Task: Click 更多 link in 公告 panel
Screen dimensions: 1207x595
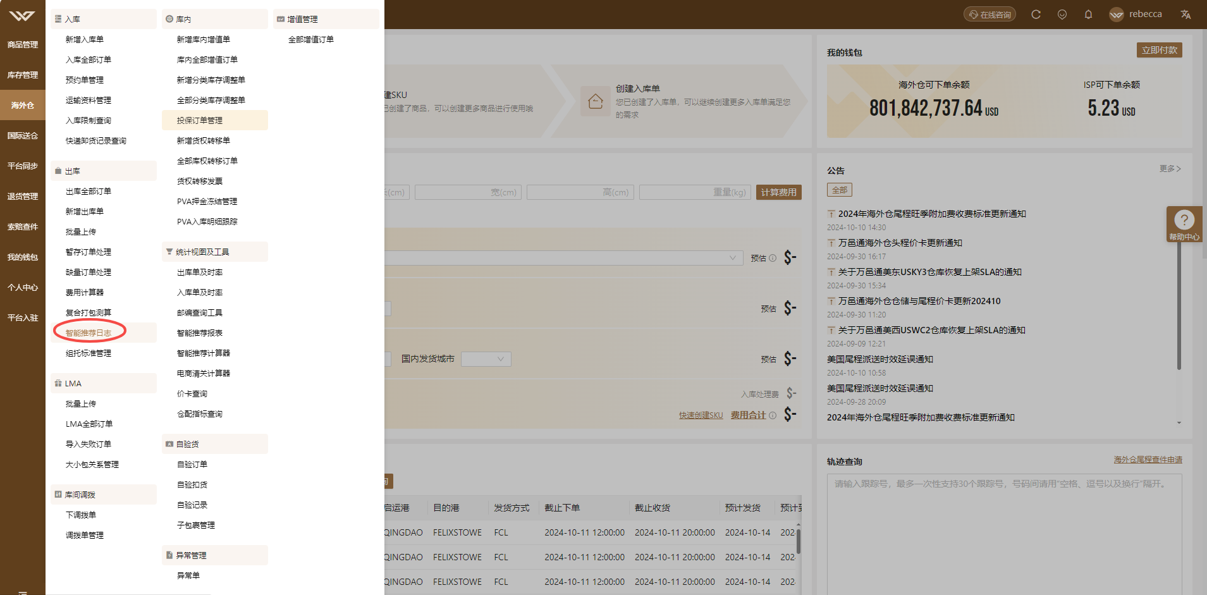Action: [x=1170, y=169]
